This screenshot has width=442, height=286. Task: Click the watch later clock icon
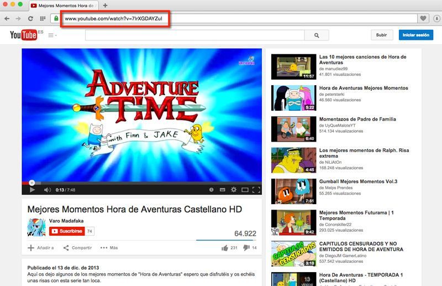click(x=212, y=190)
